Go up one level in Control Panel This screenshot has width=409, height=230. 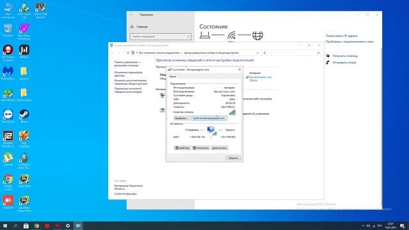(128, 53)
